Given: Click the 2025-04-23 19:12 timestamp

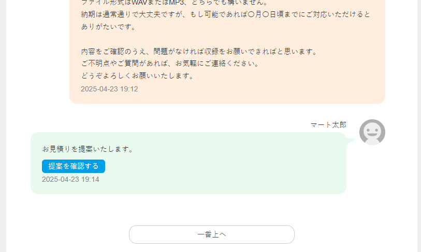Looking at the screenshot, I should 109,89.
